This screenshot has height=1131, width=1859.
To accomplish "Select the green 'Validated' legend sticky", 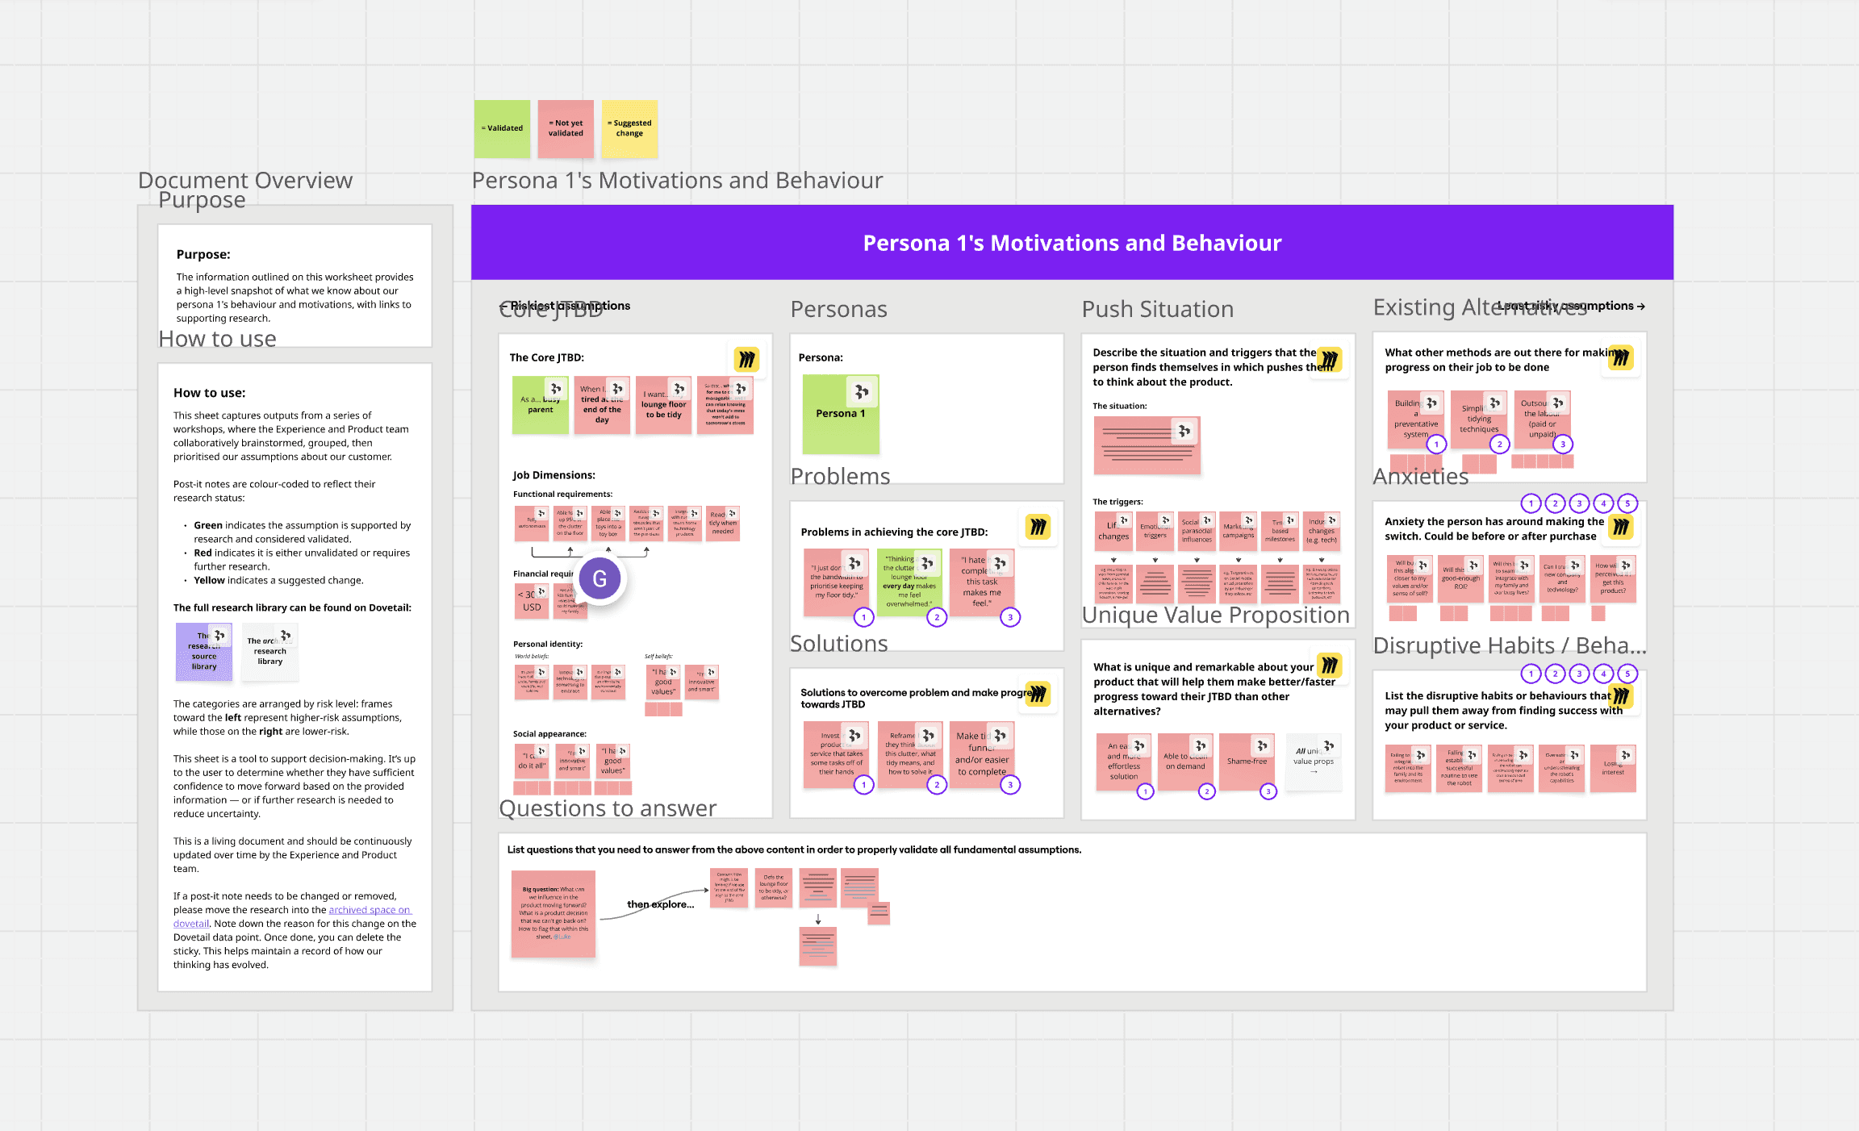I will (502, 128).
